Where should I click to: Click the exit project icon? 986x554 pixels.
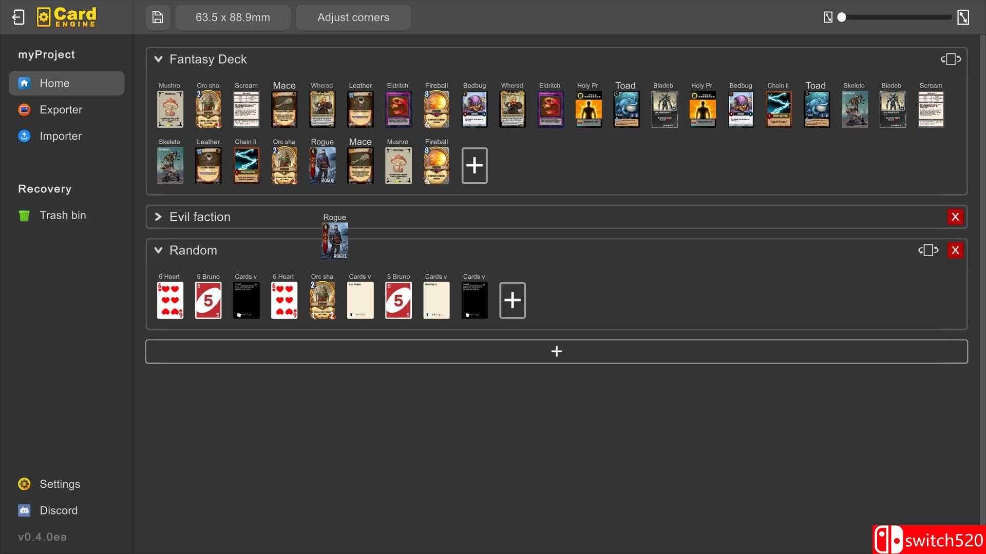[x=18, y=17]
